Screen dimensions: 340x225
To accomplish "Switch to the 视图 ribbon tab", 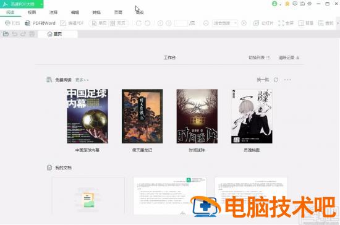I will (x=32, y=12).
